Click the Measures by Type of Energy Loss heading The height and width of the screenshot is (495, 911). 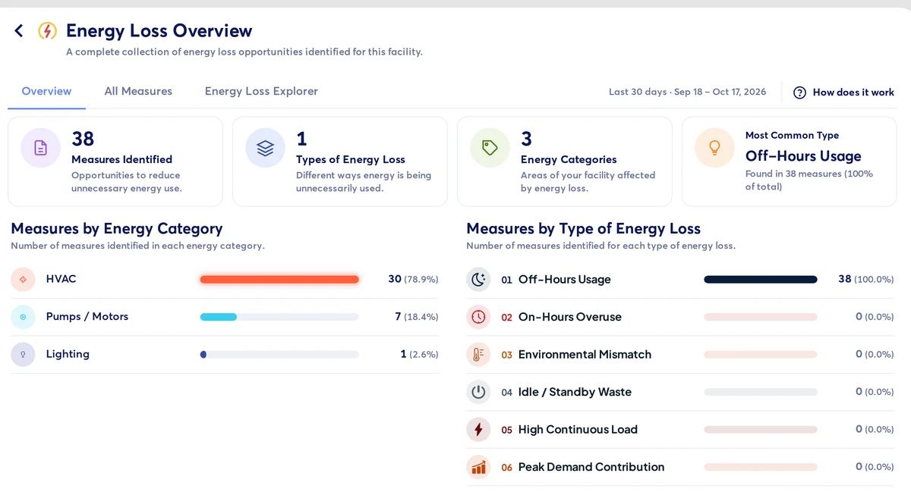583,228
